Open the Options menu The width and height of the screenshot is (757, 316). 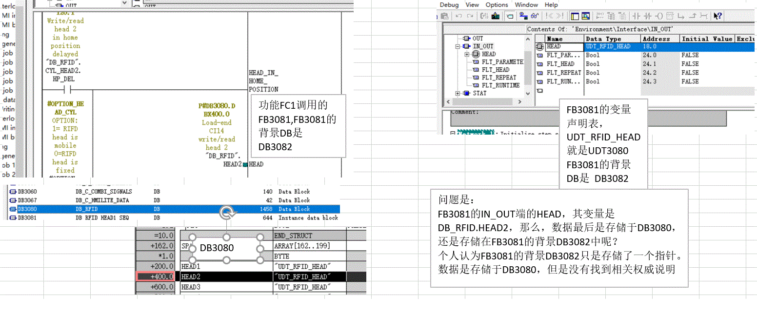pyautogui.click(x=497, y=4)
